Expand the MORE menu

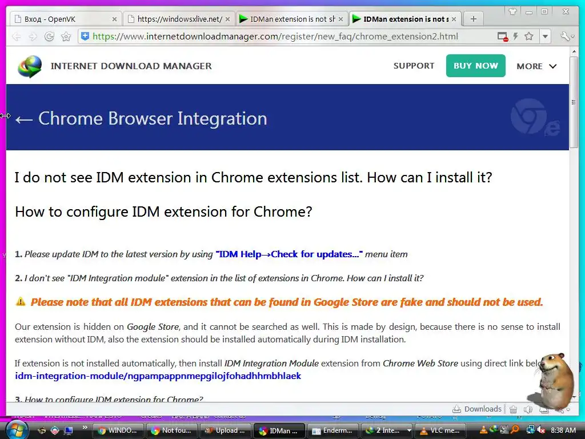(536, 66)
